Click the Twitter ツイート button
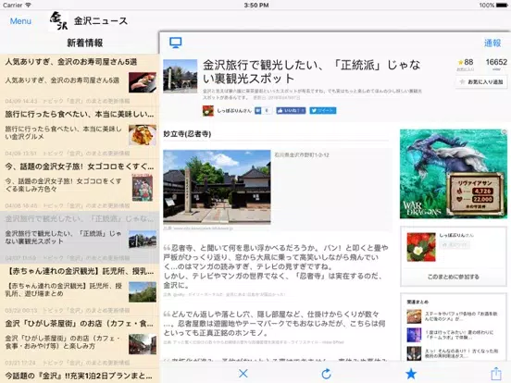This screenshot has width=511, height=383. tap(323, 111)
